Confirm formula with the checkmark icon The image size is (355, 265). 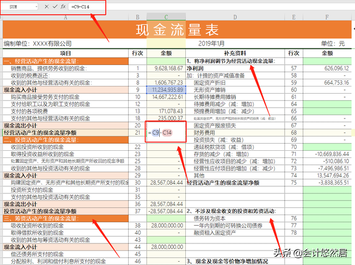pos(55,7)
